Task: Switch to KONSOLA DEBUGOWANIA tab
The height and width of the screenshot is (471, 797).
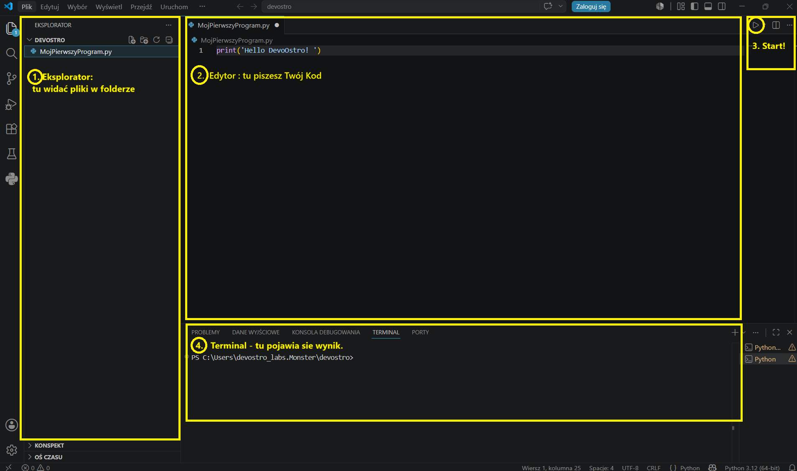Action: coord(326,332)
